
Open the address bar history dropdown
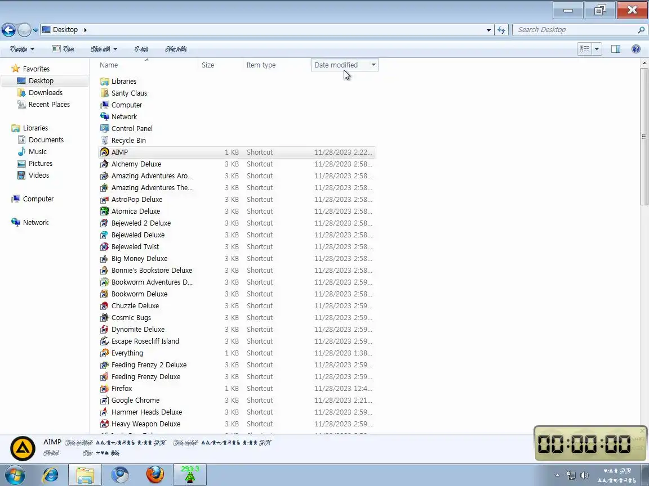click(x=488, y=30)
